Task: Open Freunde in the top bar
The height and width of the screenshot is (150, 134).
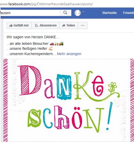Action: 128,13
